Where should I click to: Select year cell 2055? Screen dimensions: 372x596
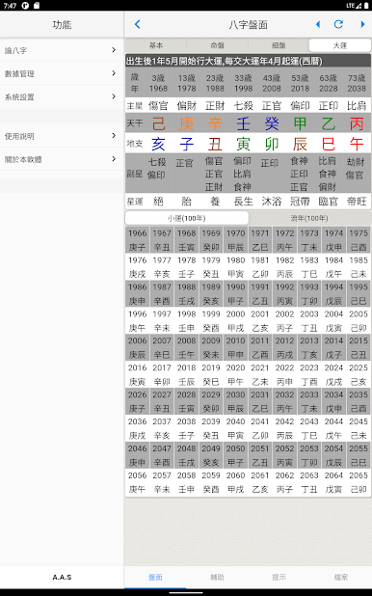359,455
